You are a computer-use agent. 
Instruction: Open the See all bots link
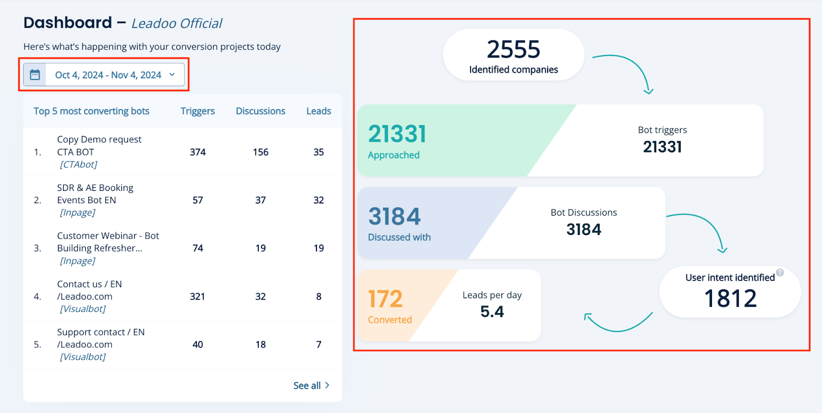(311, 385)
